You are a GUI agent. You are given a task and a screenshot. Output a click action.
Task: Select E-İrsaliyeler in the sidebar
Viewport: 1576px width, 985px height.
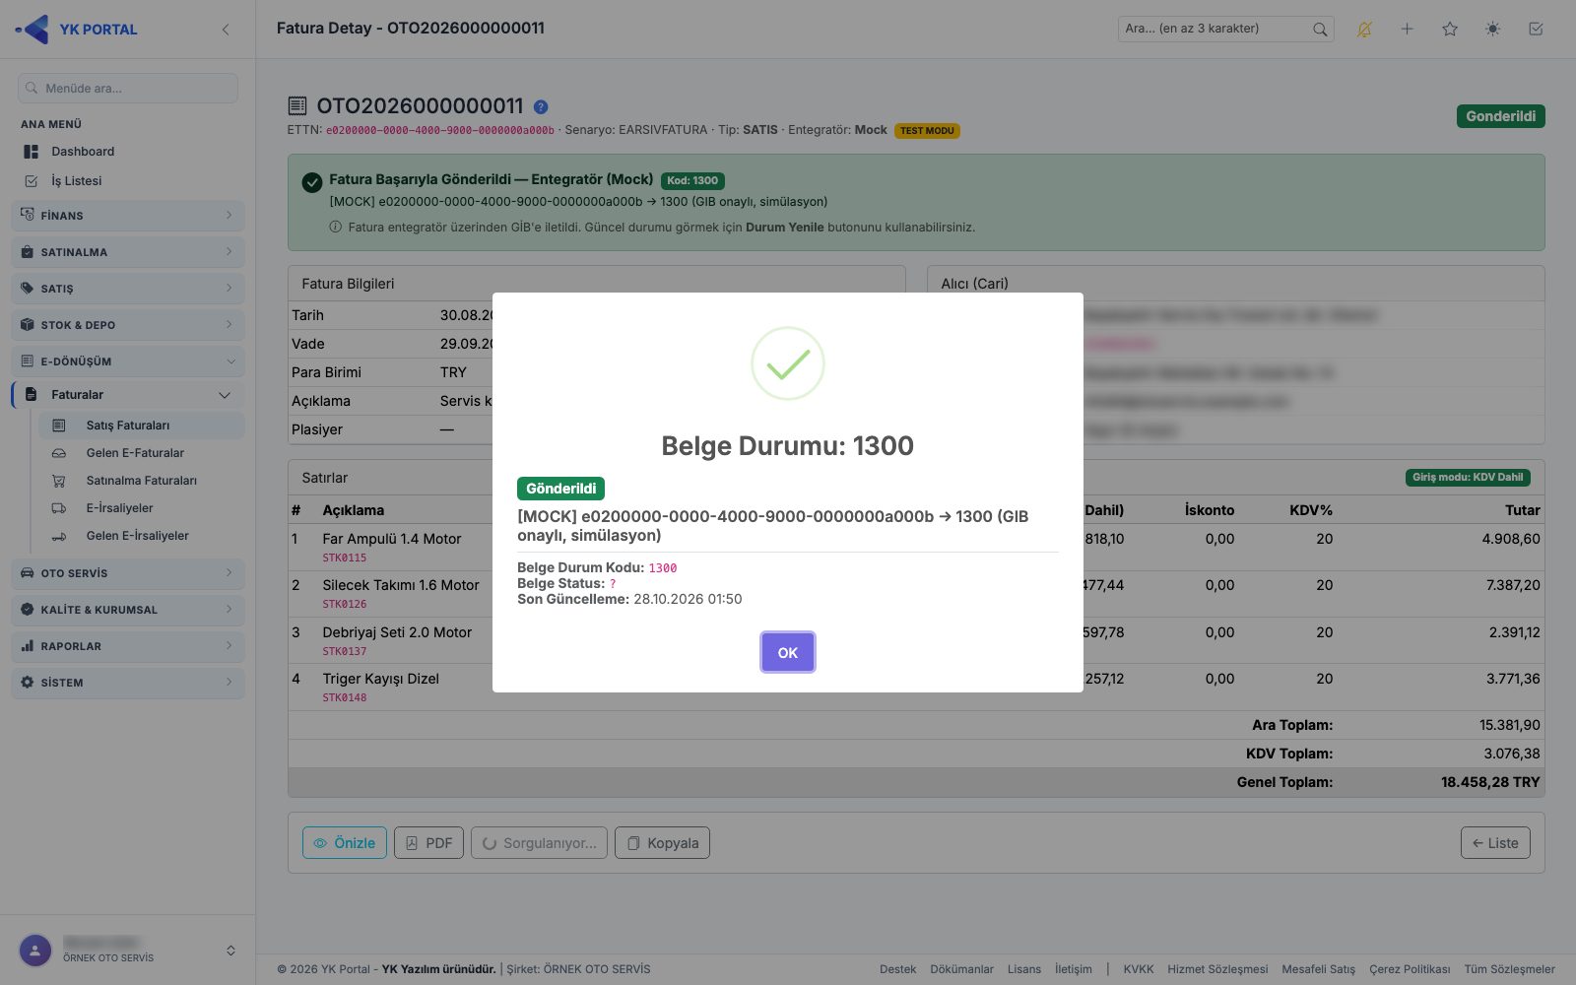click(119, 508)
